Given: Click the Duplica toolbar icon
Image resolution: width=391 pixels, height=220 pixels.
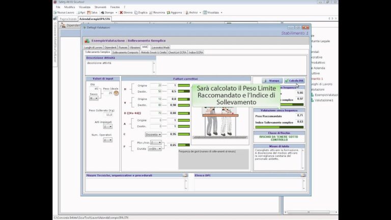Looking at the screenshot, I should point(136,12).
